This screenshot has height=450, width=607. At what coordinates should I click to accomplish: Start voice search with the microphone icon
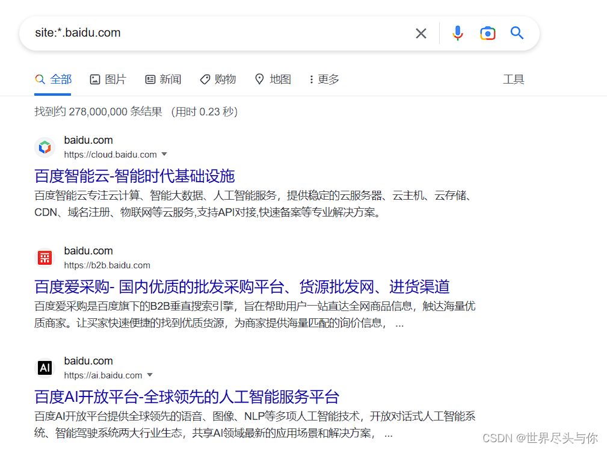458,33
